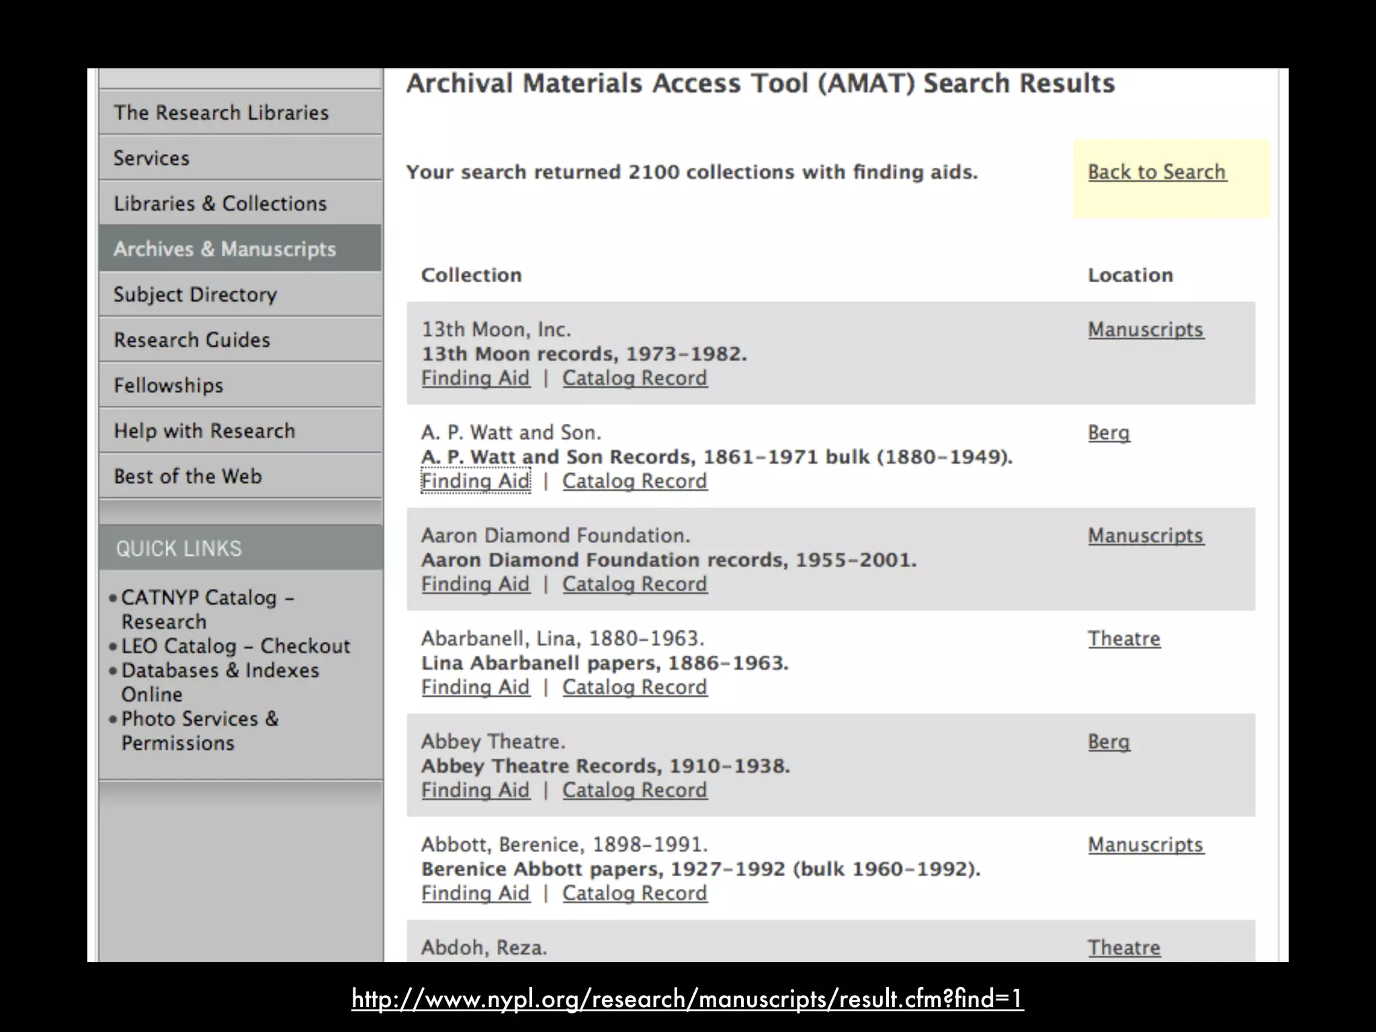This screenshot has width=1376, height=1032.
Task: Open Fellowships in the sidebar
Action: [241, 385]
